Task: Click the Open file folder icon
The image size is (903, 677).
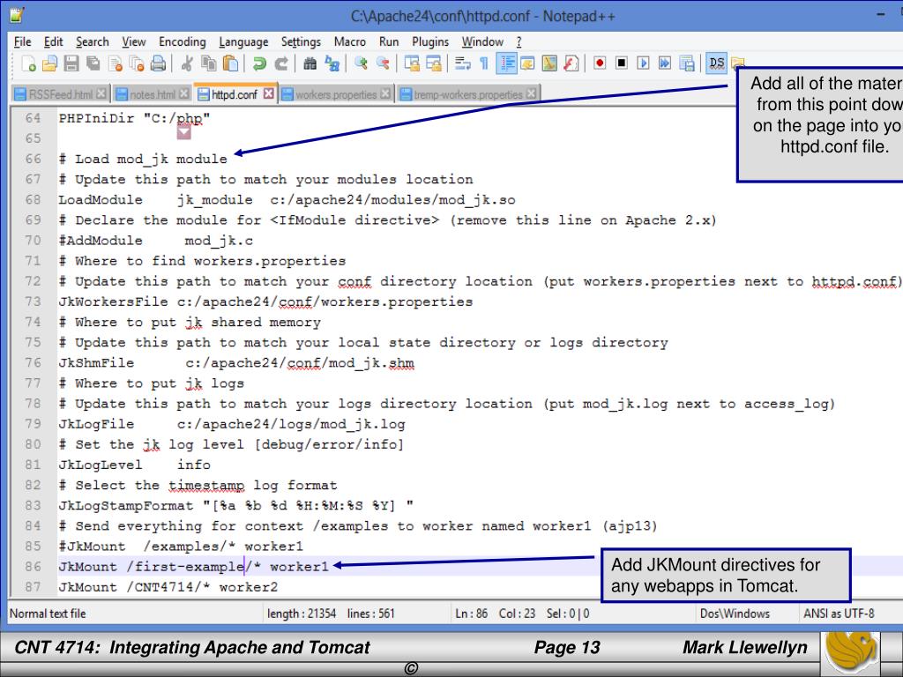Action: (x=49, y=63)
